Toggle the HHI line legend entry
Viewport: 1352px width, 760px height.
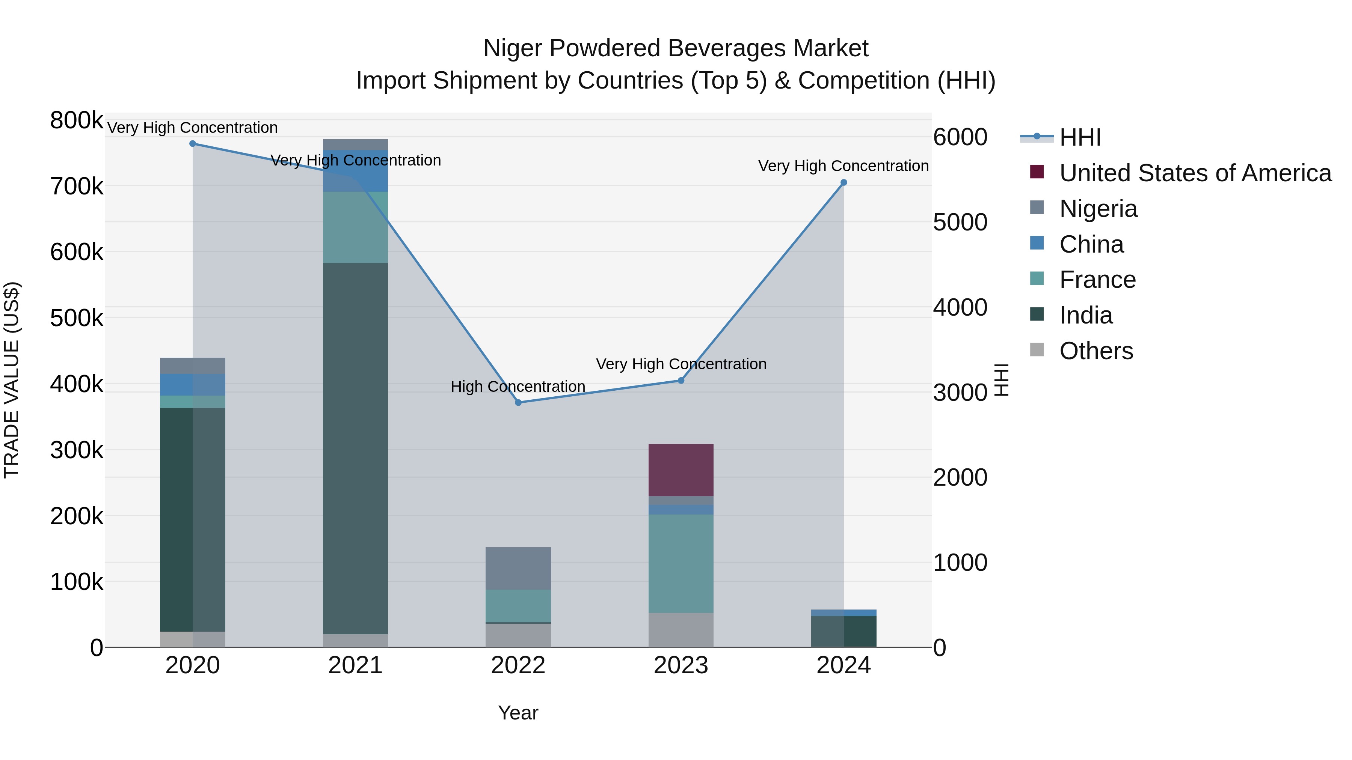pyautogui.click(x=1060, y=137)
